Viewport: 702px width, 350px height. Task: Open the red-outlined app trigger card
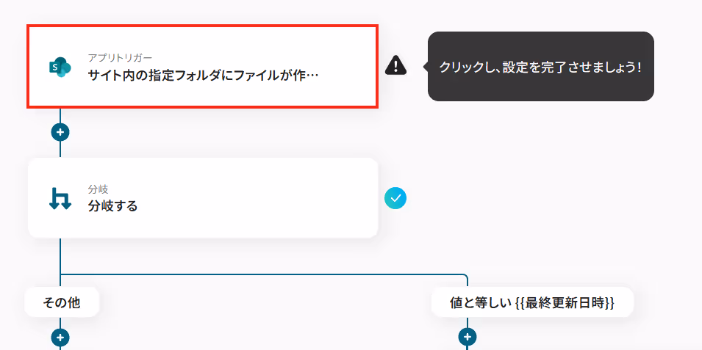203,66
